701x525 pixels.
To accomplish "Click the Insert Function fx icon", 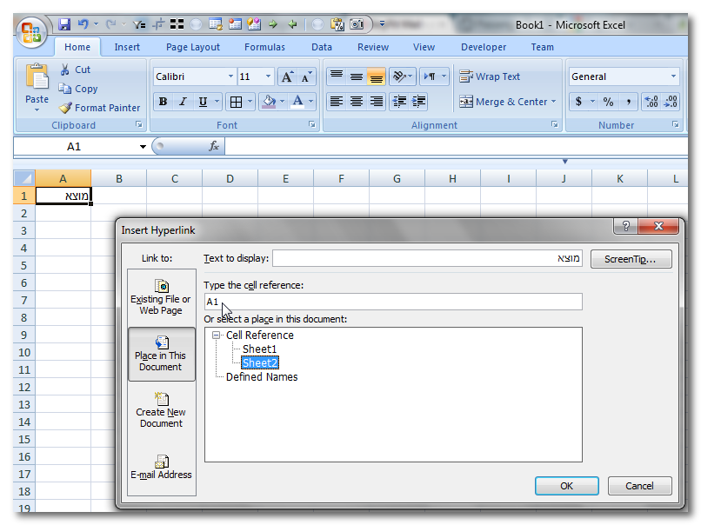I will pos(214,147).
